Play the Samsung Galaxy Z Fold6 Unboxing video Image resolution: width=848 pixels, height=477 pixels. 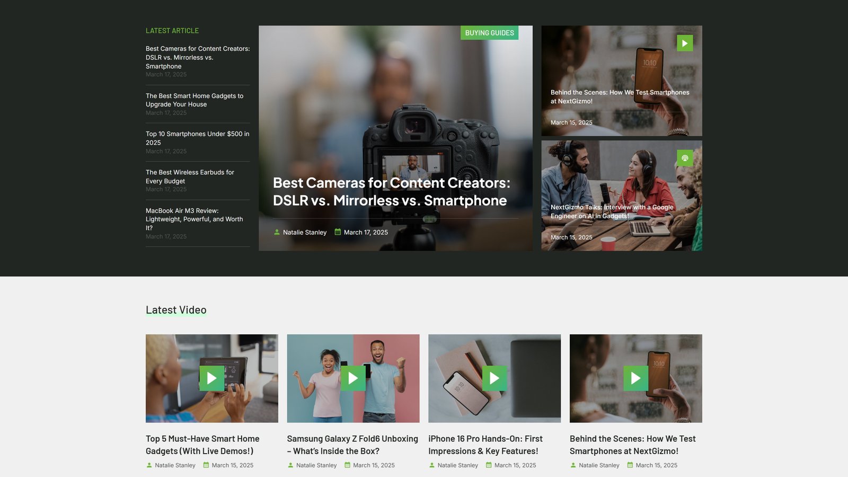click(353, 378)
